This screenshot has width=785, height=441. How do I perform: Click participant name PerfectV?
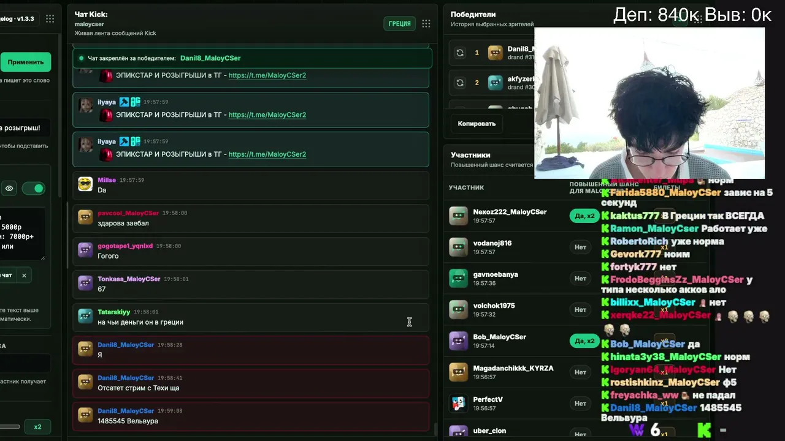coord(488,399)
